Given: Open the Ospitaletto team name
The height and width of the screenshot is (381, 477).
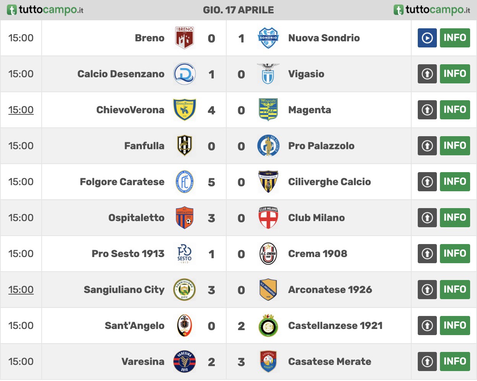Looking at the screenshot, I should (x=136, y=218).
